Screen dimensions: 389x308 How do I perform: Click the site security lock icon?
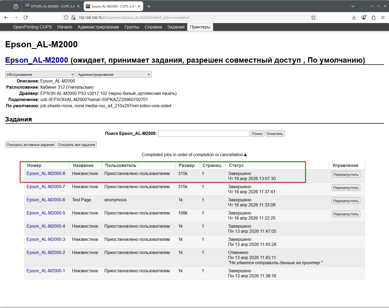(x=73, y=17)
